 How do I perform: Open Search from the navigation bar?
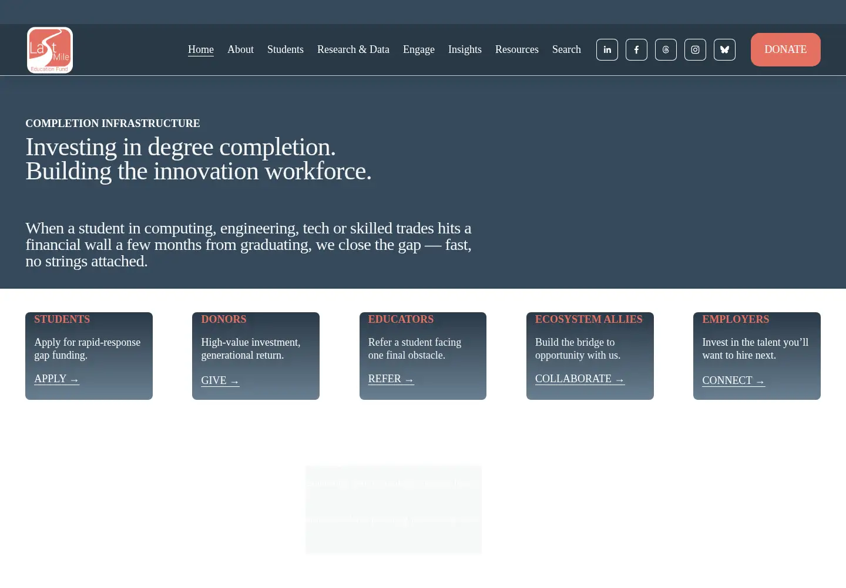(566, 49)
